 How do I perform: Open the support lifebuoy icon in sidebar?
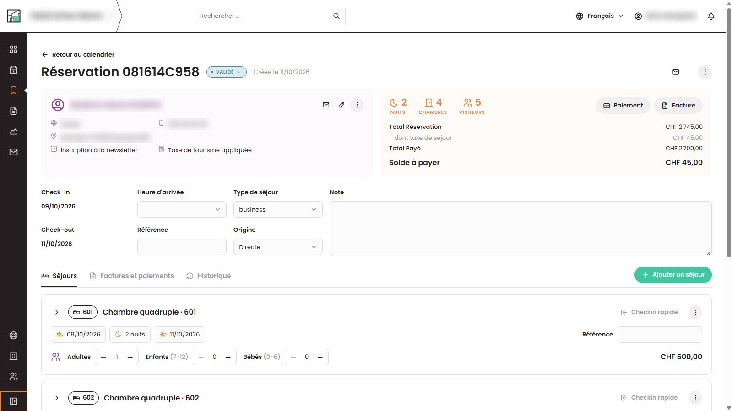point(14,336)
